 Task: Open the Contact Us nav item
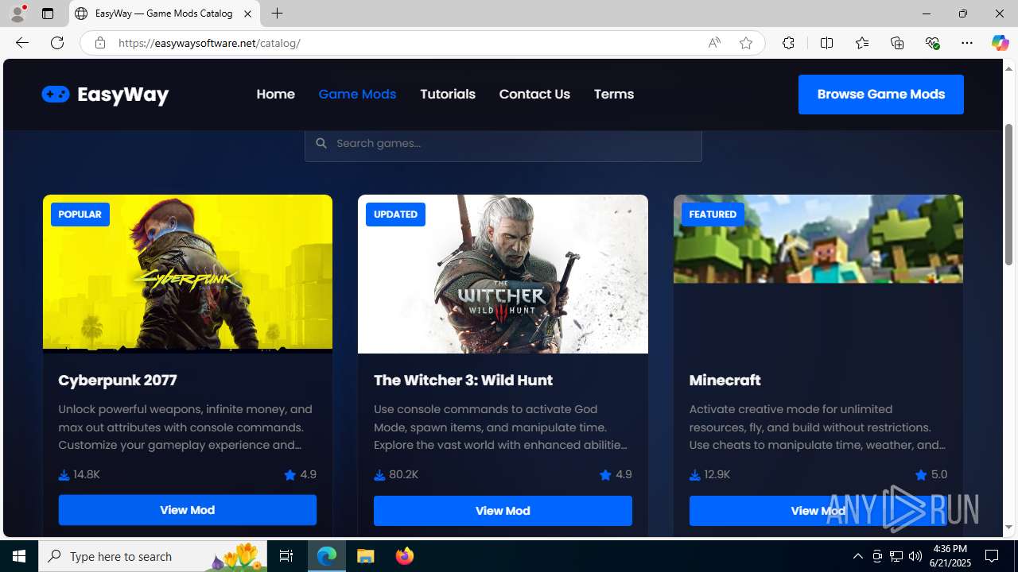coord(534,94)
